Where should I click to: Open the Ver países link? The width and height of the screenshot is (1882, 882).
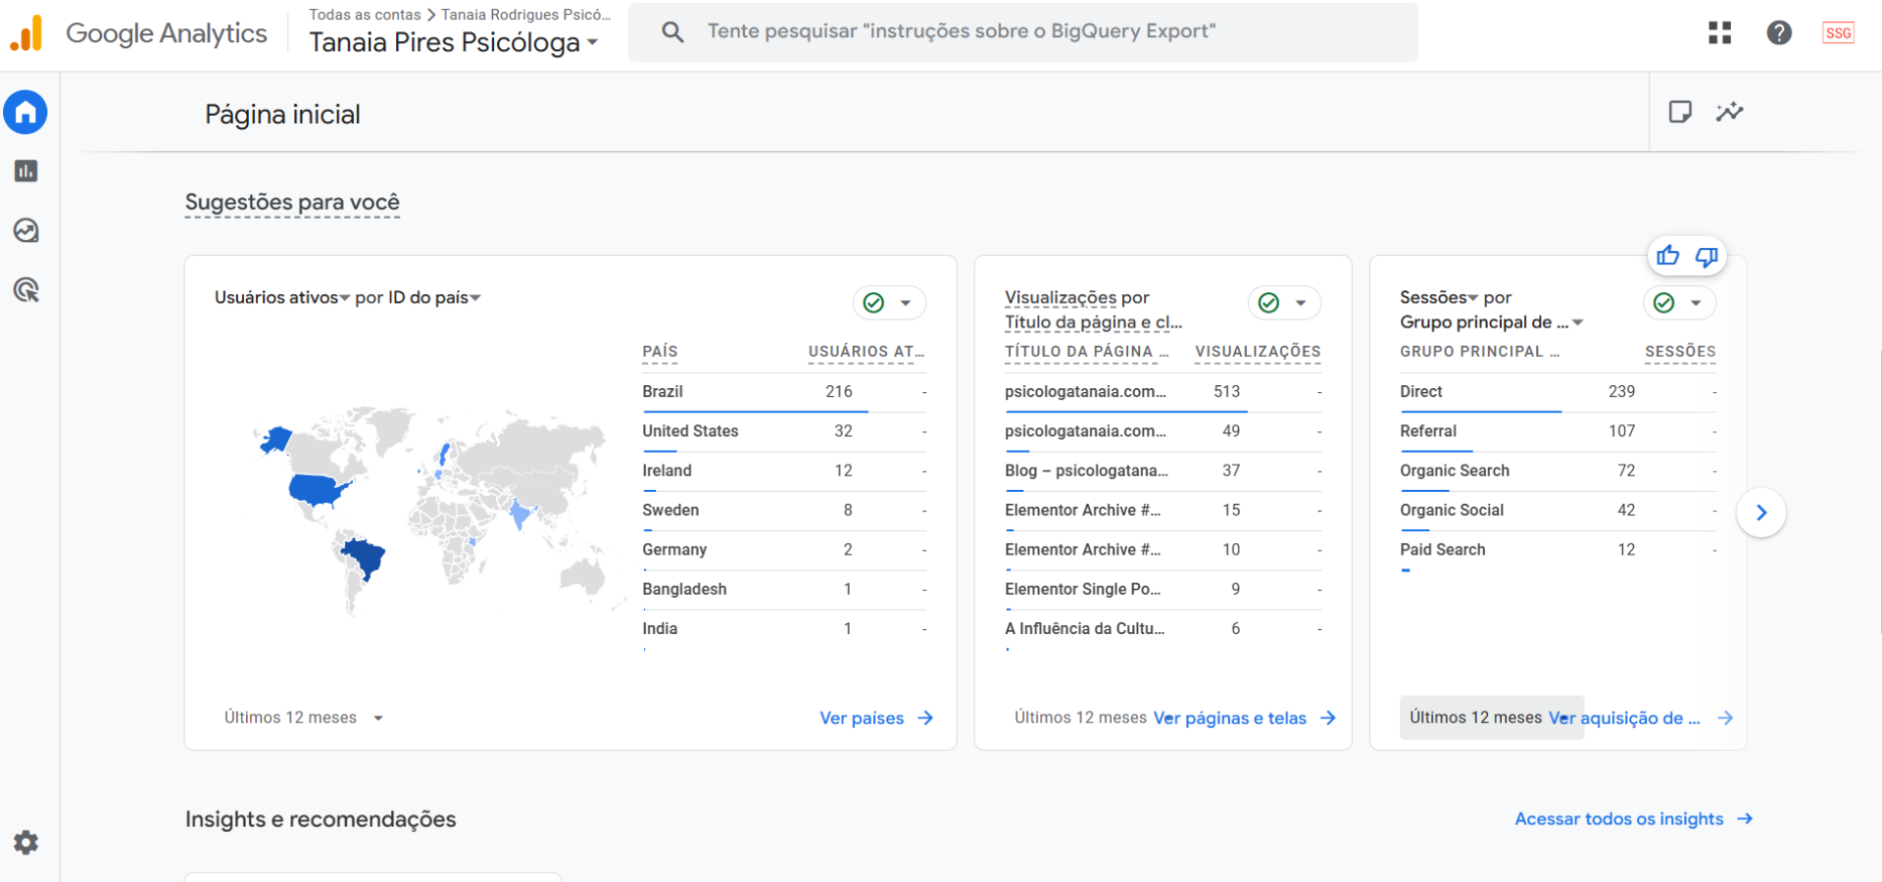pyautogui.click(x=862, y=718)
